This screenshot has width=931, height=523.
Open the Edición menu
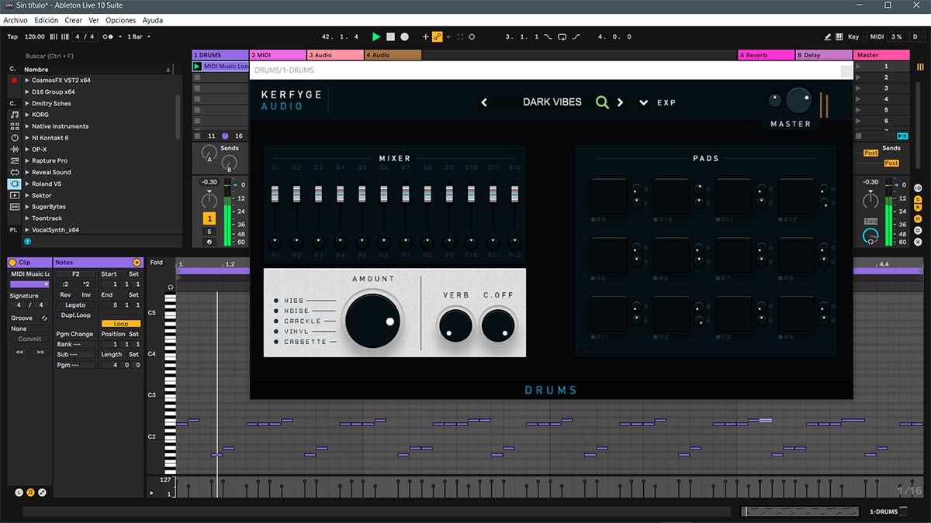click(46, 20)
